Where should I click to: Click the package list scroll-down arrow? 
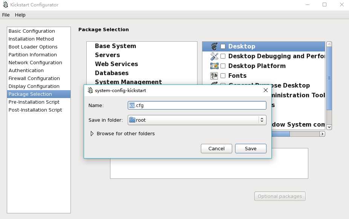(329, 127)
